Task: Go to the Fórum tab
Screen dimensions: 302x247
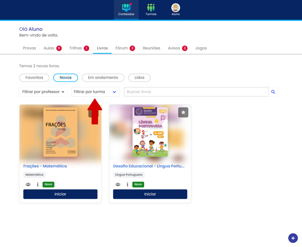Action: (125, 48)
